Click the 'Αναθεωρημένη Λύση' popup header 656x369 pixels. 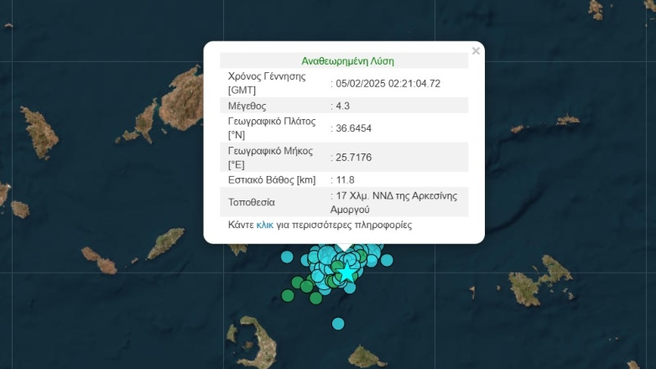347,60
